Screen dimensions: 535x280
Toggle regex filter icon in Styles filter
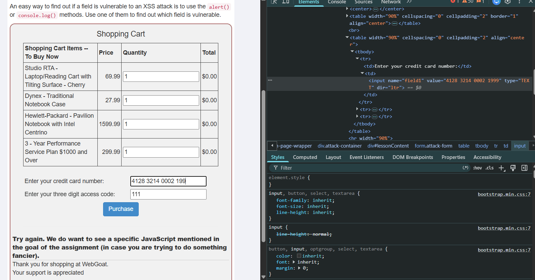pos(465,168)
